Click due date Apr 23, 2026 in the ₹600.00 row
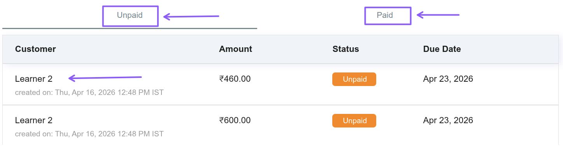Image resolution: width=563 pixels, height=148 pixels. [448, 120]
